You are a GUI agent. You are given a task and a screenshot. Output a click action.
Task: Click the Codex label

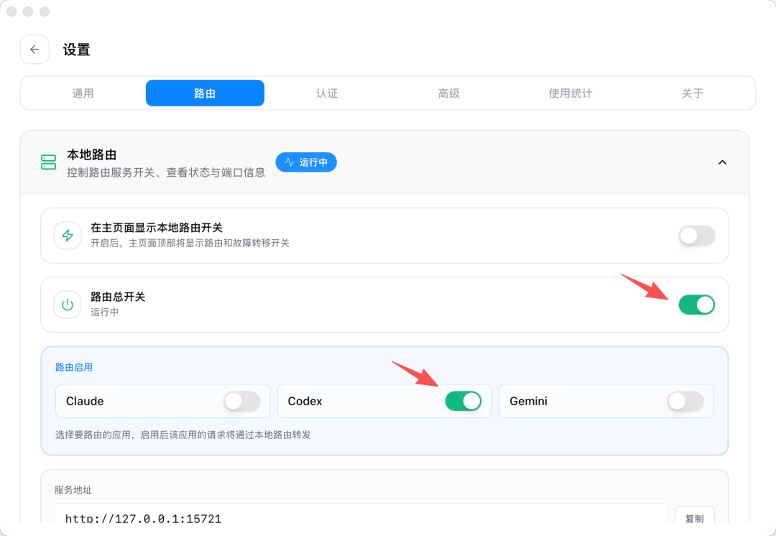click(x=305, y=402)
